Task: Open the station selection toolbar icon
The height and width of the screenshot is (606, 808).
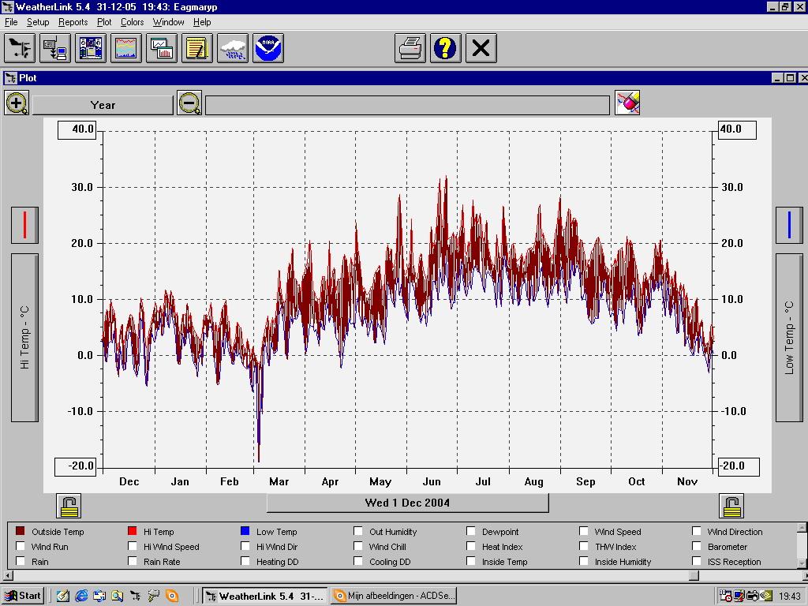Action: (20, 48)
